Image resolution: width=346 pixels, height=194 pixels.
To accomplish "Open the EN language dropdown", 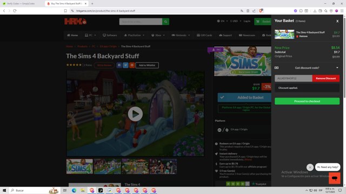I will click(222, 21).
